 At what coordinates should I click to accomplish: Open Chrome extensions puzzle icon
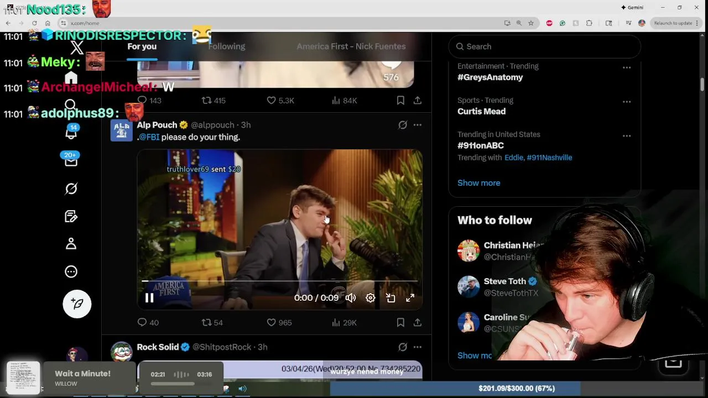pyautogui.click(x=589, y=23)
